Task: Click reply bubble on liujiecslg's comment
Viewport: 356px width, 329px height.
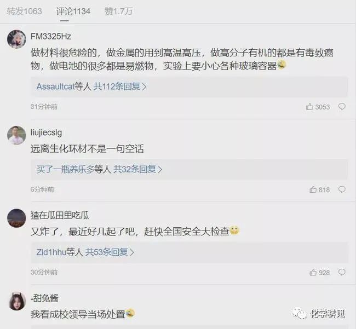Action: pyautogui.click(x=342, y=189)
